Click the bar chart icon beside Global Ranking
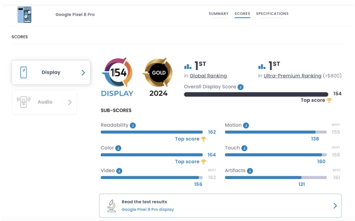This screenshot has width=355, height=221. [188, 66]
